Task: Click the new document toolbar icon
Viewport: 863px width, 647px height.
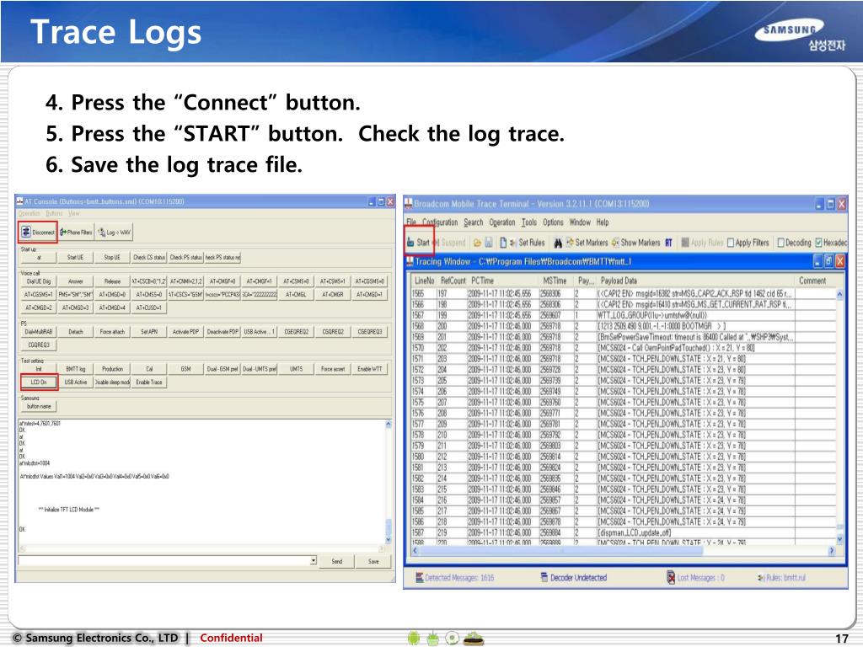Action: [503, 243]
